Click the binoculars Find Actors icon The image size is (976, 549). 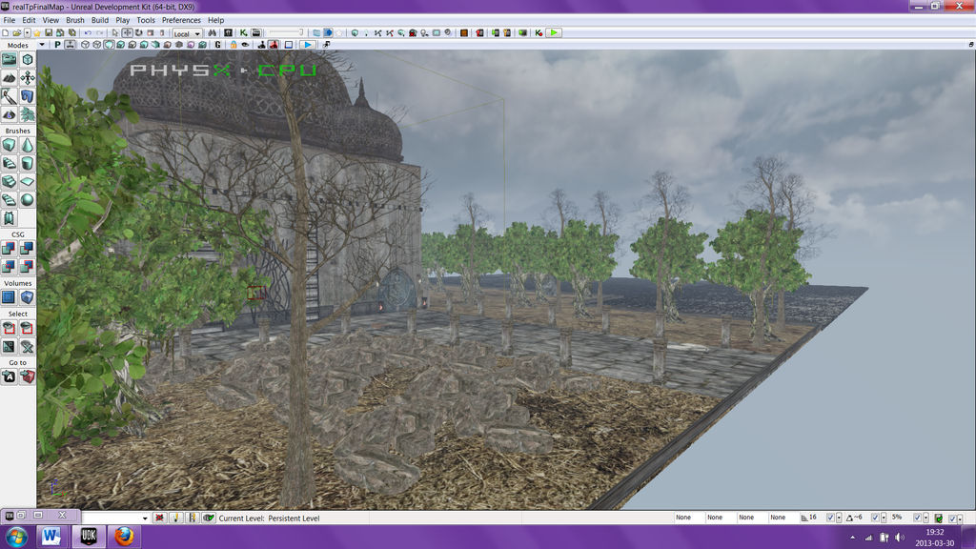213,33
